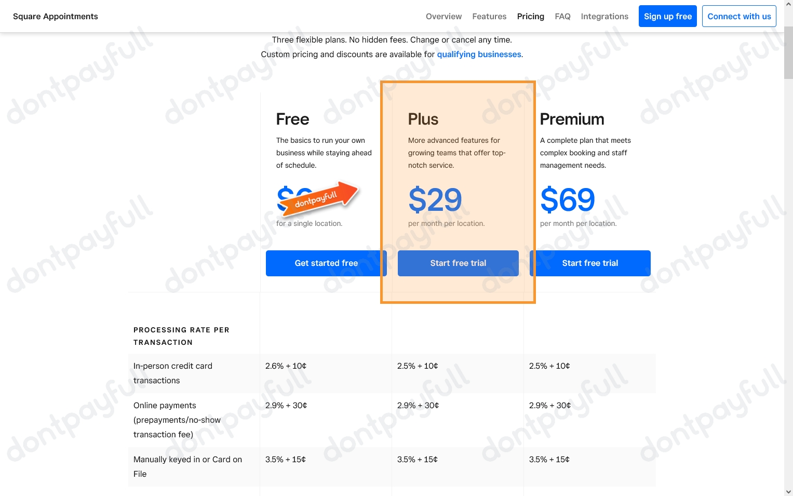This screenshot has width=793, height=496.
Task: Open the Features navigation item
Action: tap(489, 16)
